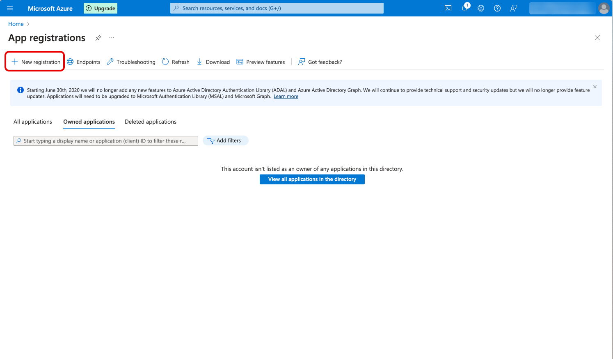Select the Owned applications tab
The height and width of the screenshot is (359, 613).
coord(89,122)
